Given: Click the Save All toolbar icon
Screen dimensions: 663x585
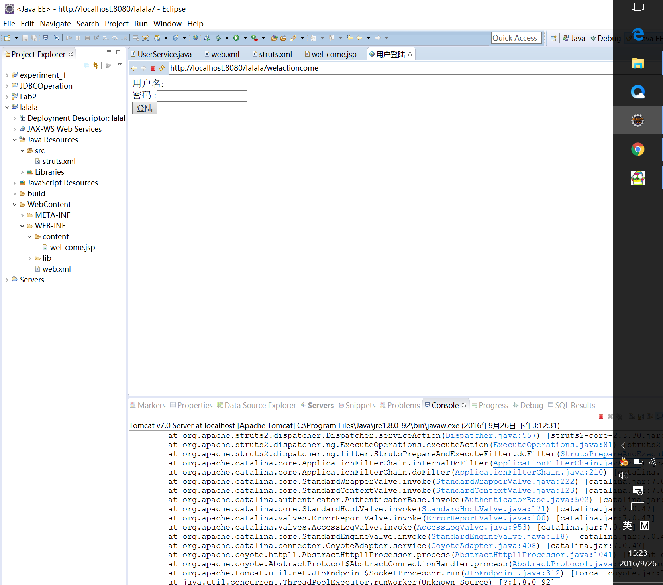Looking at the screenshot, I should [x=35, y=38].
